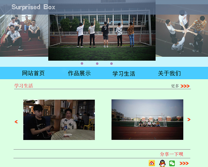Click the red 学习生活 section heading
Viewport: 208px width, 167px height.
coord(24,86)
